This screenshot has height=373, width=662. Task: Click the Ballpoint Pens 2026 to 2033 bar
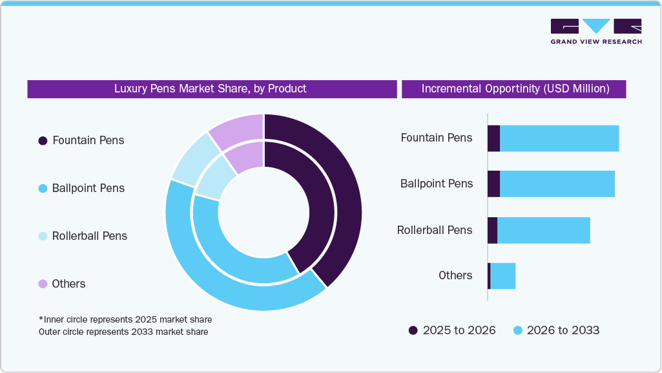(557, 184)
